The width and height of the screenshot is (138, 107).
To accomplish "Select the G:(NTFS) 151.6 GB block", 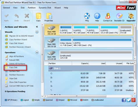I will [109, 30].
